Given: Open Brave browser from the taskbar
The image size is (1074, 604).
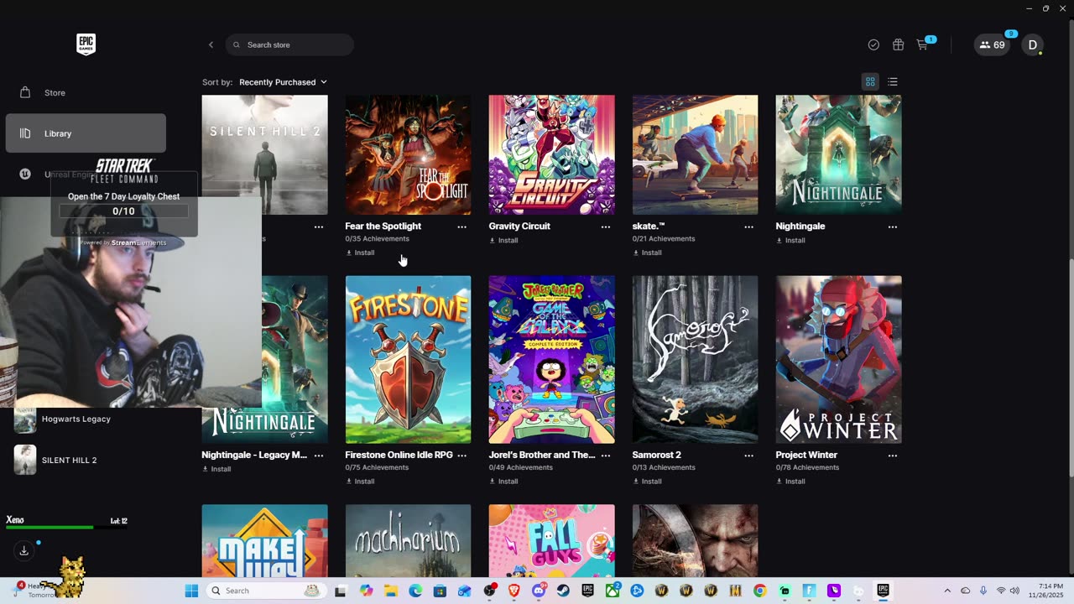Looking at the screenshot, I should click(514, 591).
